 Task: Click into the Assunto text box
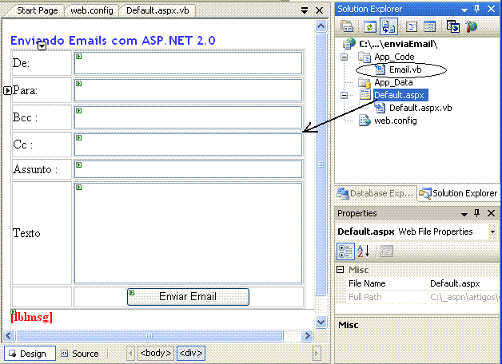click(188, 169)
